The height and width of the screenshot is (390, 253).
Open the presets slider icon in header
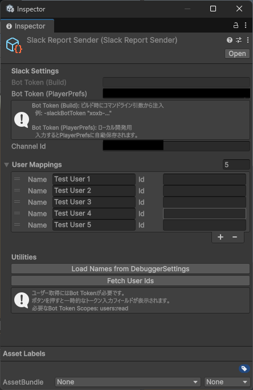239,40
